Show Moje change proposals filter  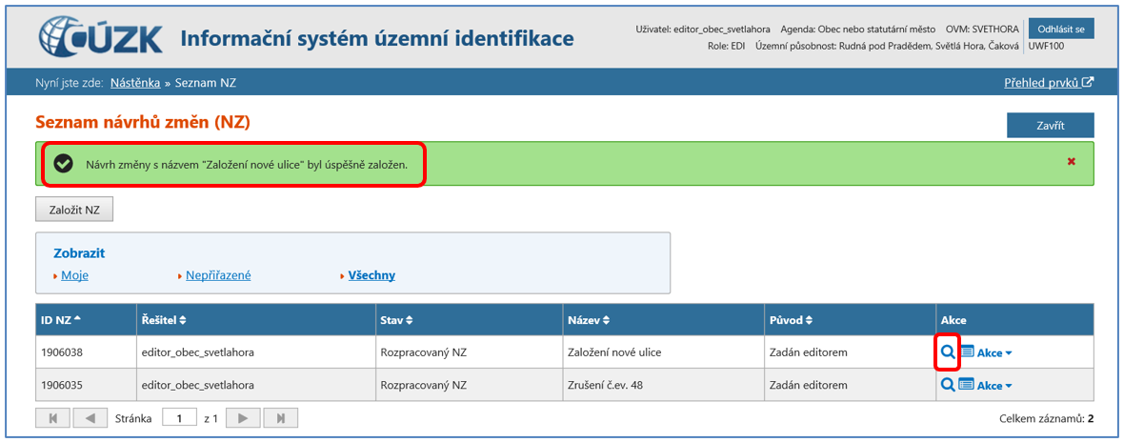(x=74, y=275)
